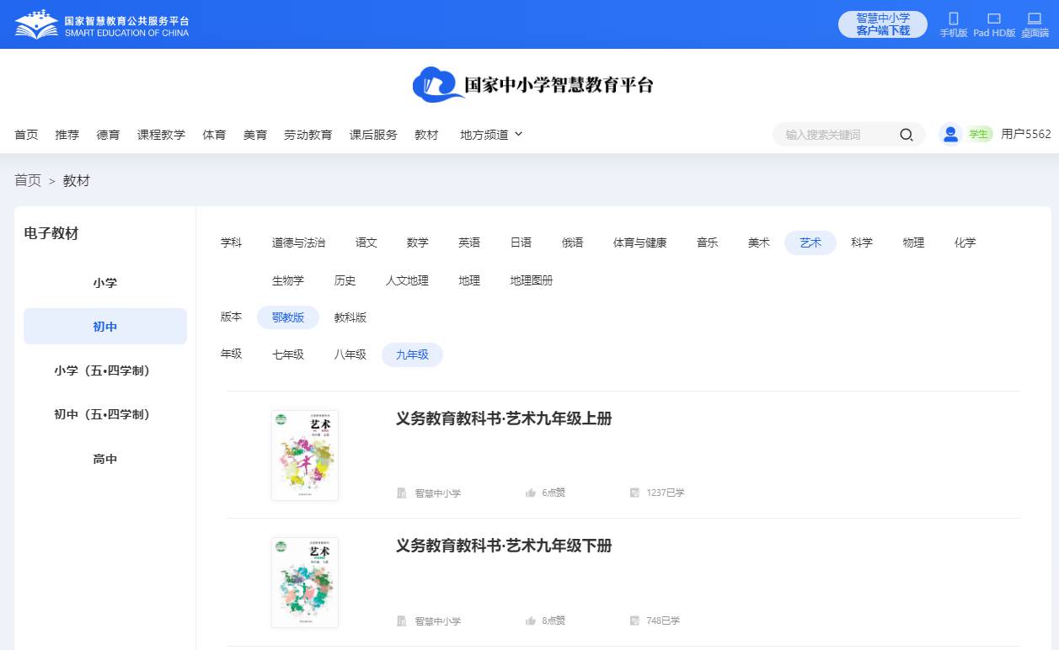The width and height of the screenshot is (1059, 650).
Task: Click 智慧中小学客户端下载 button
Action: [883, 24]
